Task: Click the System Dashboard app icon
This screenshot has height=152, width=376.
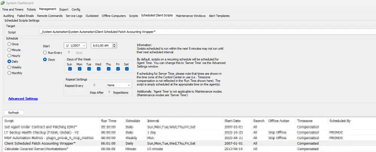Action: tap(3, 3)
